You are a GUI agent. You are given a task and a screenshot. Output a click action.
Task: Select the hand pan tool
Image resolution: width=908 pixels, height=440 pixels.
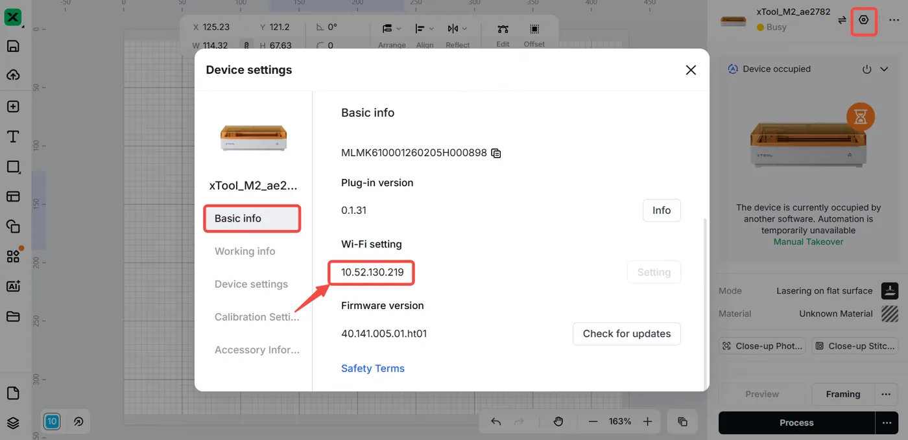coord(558,421)
